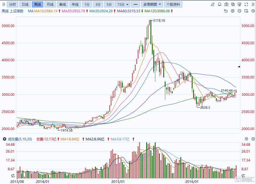Open the more periods ellipsis menu

point(135,4)
